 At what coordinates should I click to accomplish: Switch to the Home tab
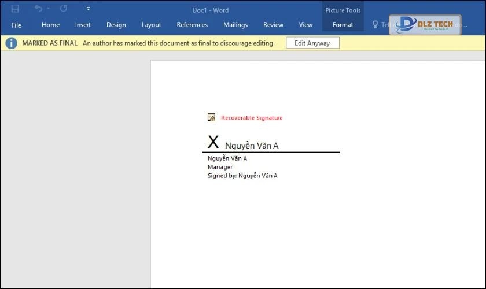pyautogui.click(x=50, y=25)
